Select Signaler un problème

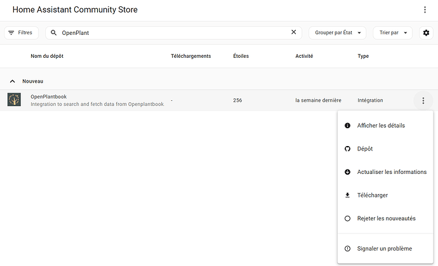(384, 248)
